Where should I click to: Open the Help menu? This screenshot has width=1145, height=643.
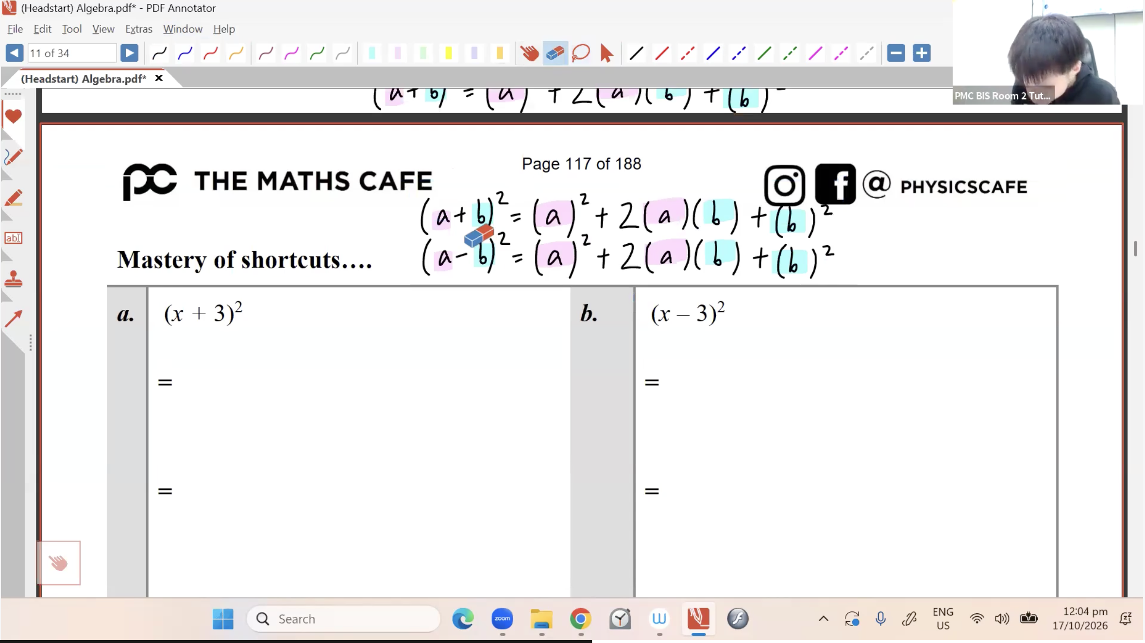pyautogui.click(x=224, y=29)
